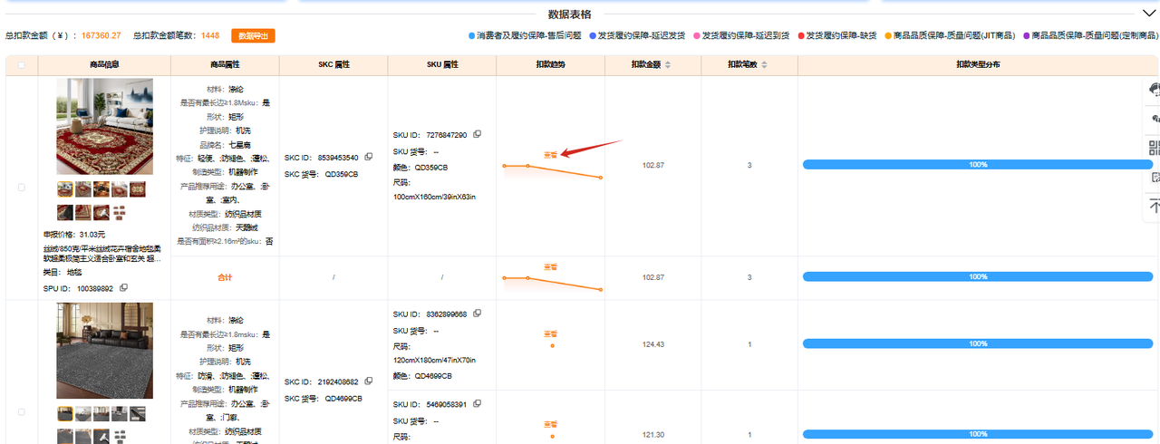
Task: Copy SKC ID 2192408682
Action: pos(367,381)
